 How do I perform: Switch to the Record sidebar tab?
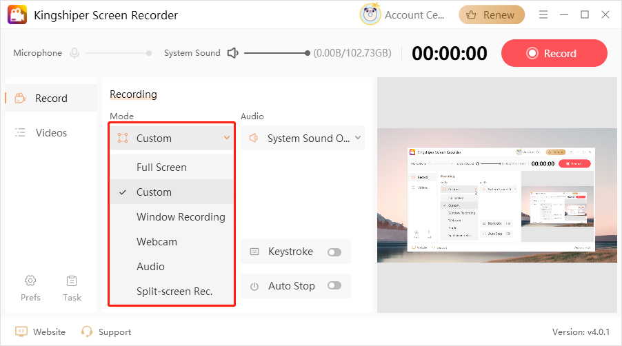51,98
